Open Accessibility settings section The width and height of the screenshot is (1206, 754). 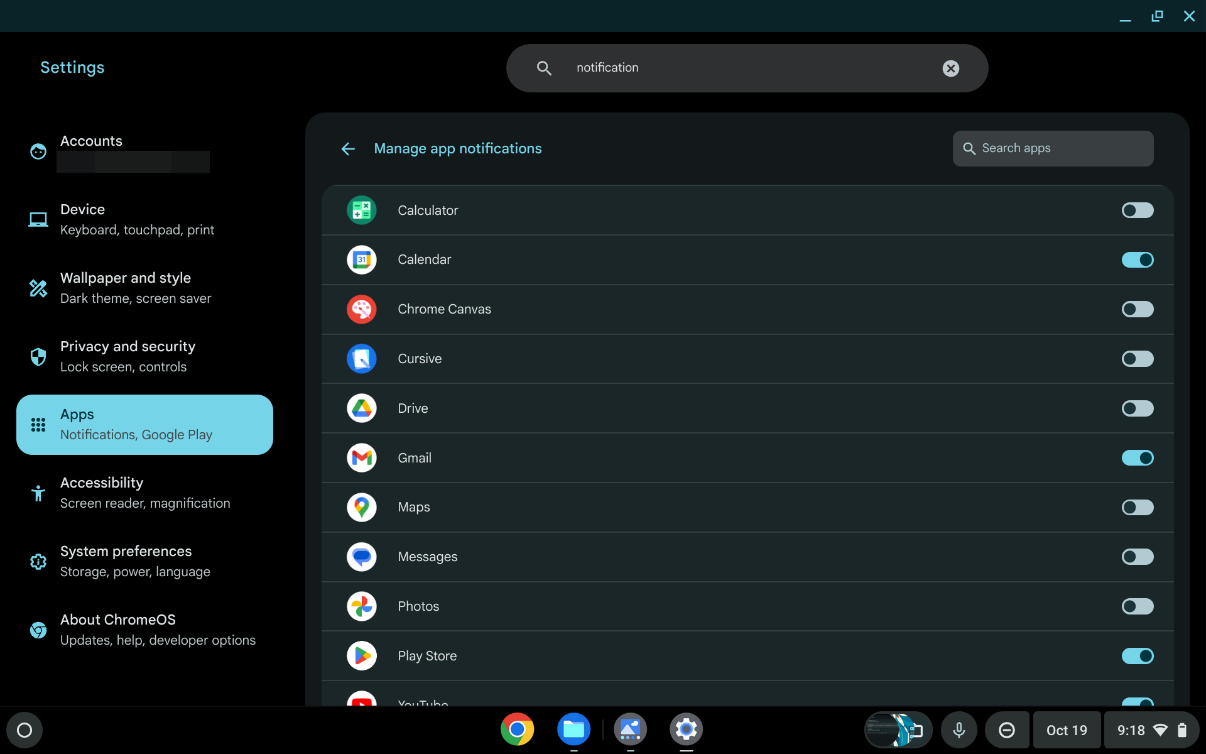(144, 493)
